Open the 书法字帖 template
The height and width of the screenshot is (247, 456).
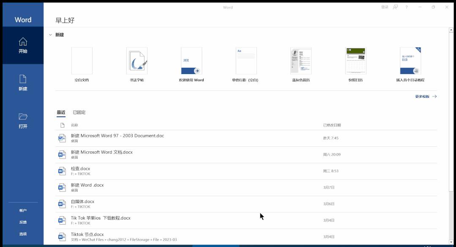point(136,60)
